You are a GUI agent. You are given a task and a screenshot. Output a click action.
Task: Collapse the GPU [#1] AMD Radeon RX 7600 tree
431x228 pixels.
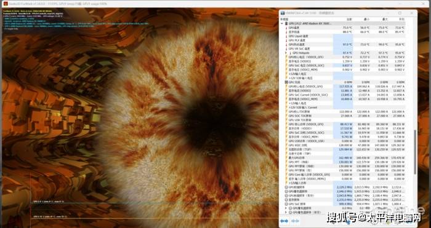click(x=282, y=23)
